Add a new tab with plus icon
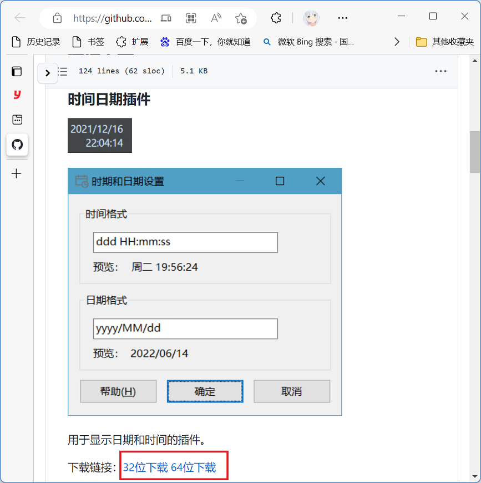Screen dimensions: 481x483 17,173
